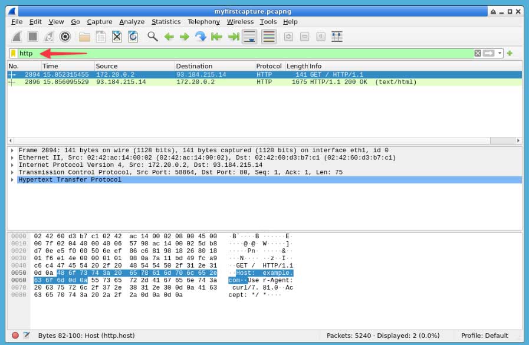Viewport: 529px width, 345px height.
Task: Open the Edit menu
Action: [x=35, y=22]
